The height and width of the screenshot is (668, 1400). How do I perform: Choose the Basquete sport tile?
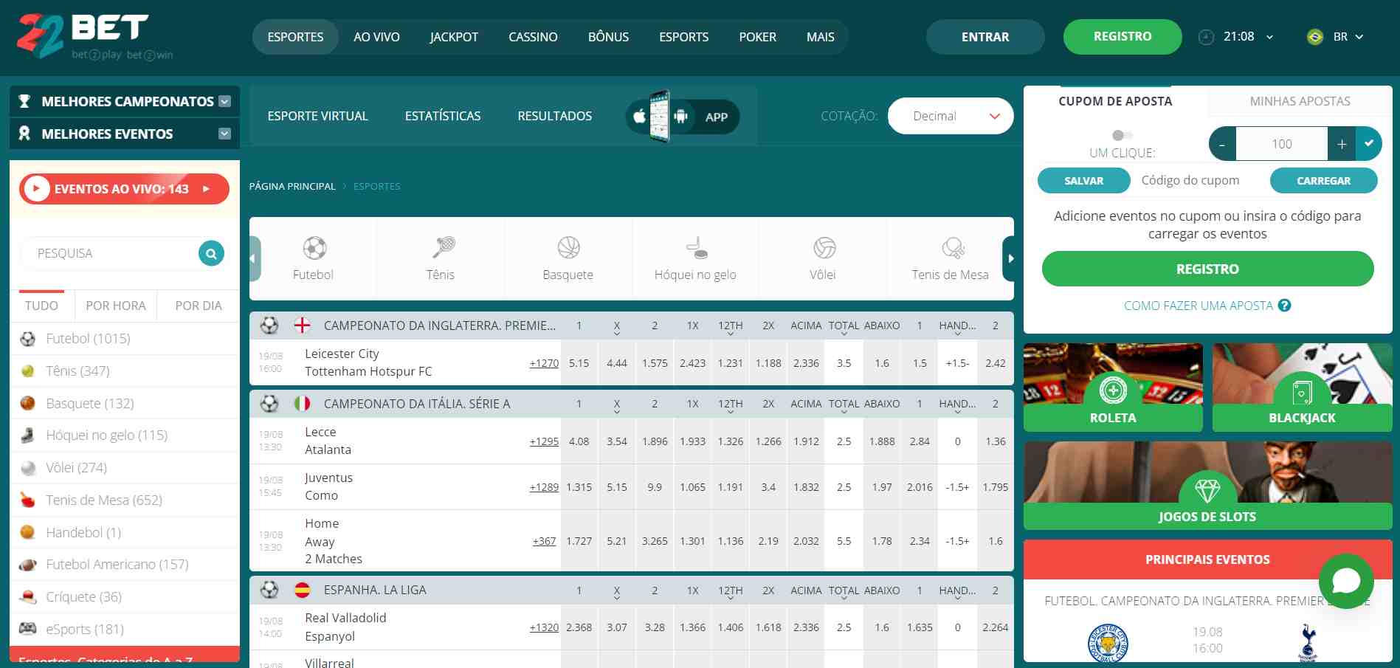[x=568, y=258]
